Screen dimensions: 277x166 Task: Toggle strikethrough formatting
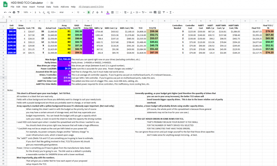(97, 12)
